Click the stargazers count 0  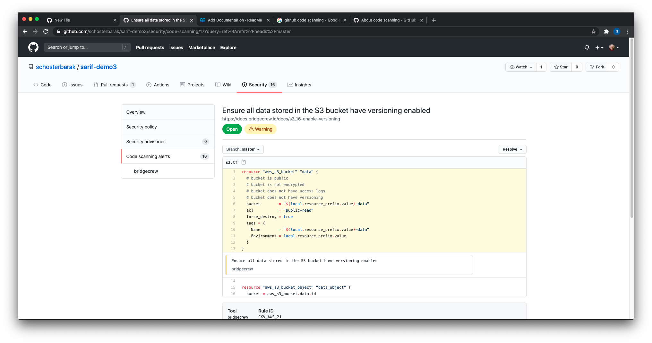[x=577, y=67]
